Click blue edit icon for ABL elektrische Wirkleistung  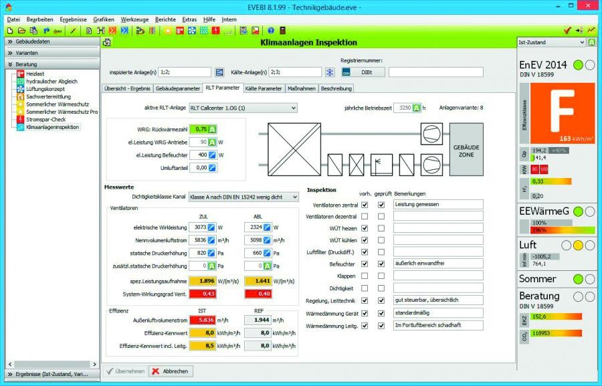coord(266,227)
